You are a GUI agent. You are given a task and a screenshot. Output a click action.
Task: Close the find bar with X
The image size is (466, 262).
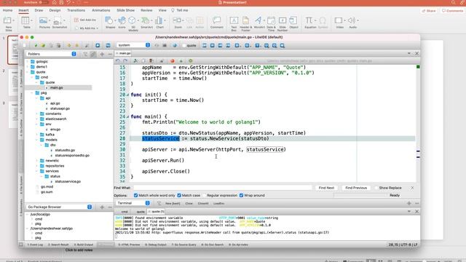tap(412, 188)
